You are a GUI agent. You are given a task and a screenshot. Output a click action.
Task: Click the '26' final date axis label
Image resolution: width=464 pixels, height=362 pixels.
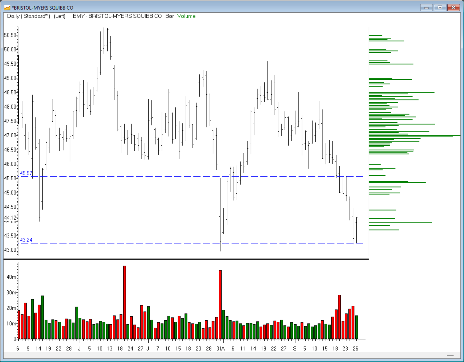pyautogui.click(x=356, y=348)
